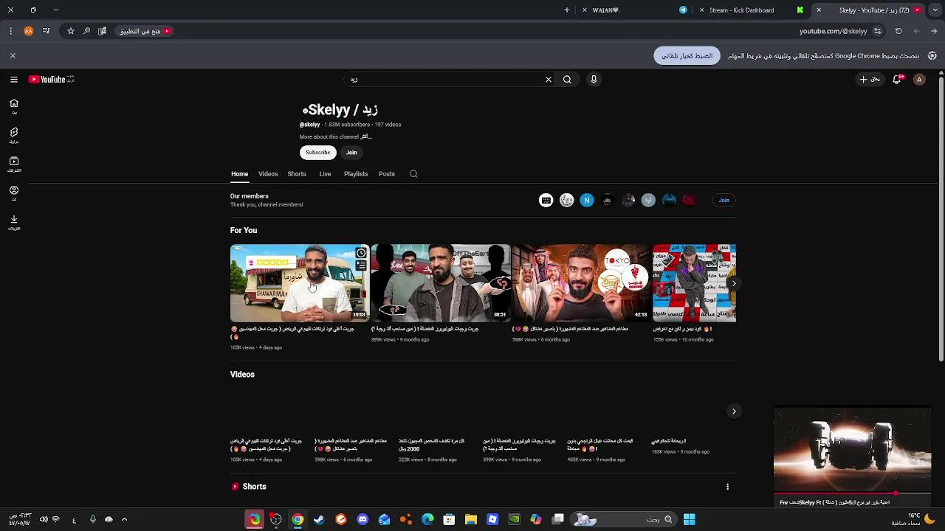
Task: Open File Explorer from the taskbar
Action: [x=471, y=520]
